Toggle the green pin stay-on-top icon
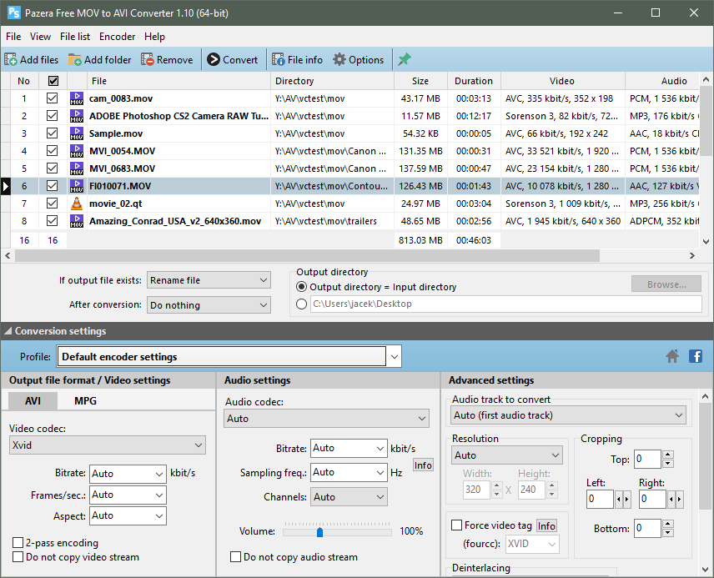 (405, 60)
